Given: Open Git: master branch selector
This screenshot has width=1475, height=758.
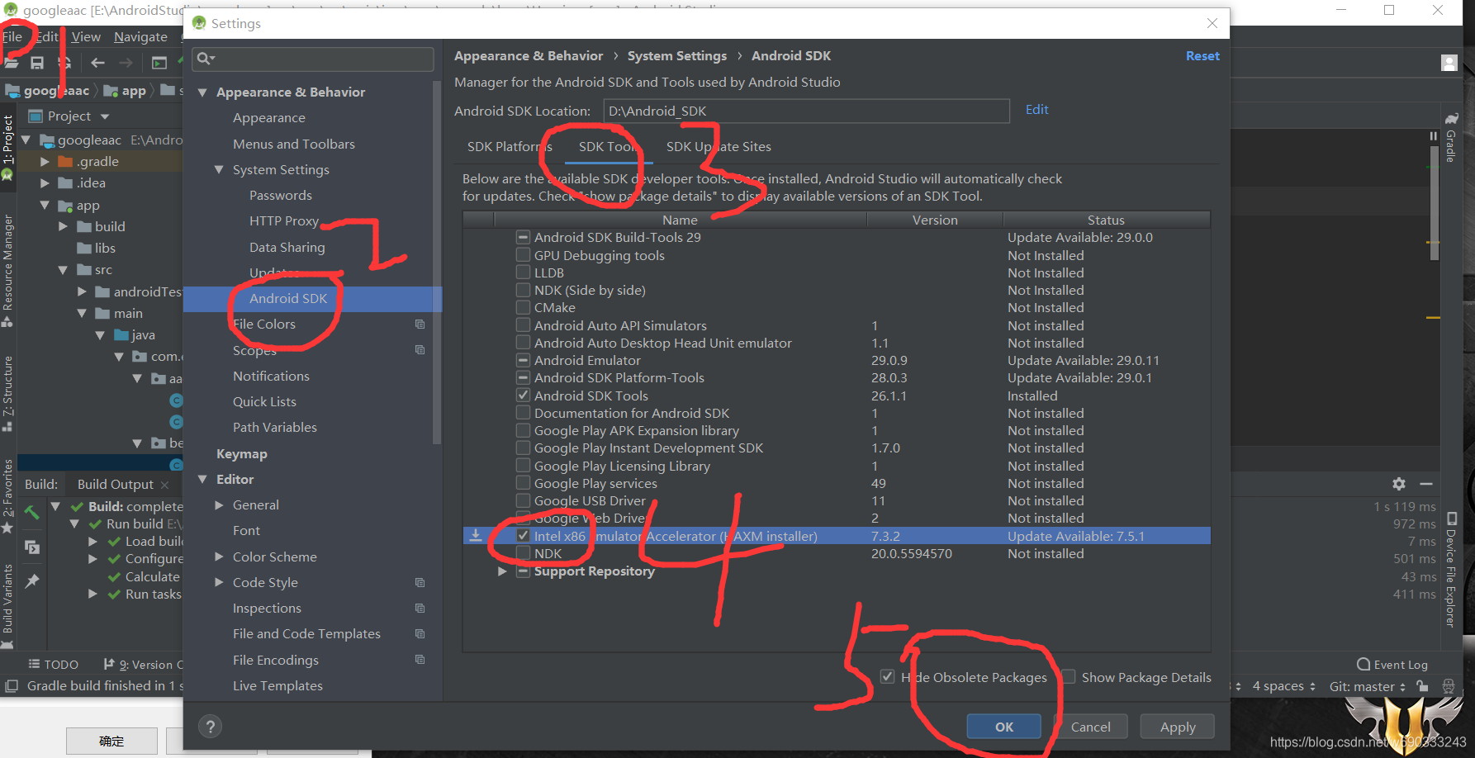Looking at the screenshot, I should 1368,686.
